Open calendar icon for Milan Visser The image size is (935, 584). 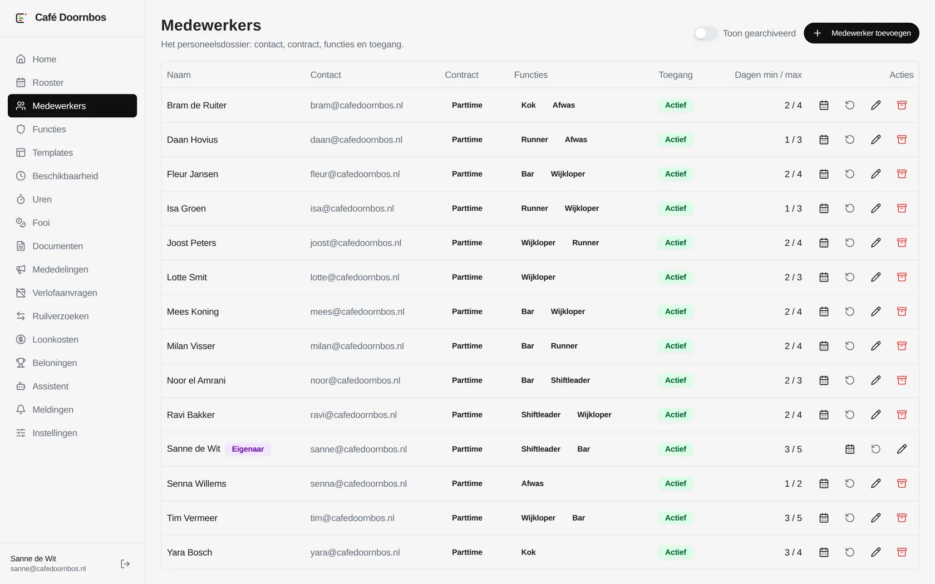point(824,346)
